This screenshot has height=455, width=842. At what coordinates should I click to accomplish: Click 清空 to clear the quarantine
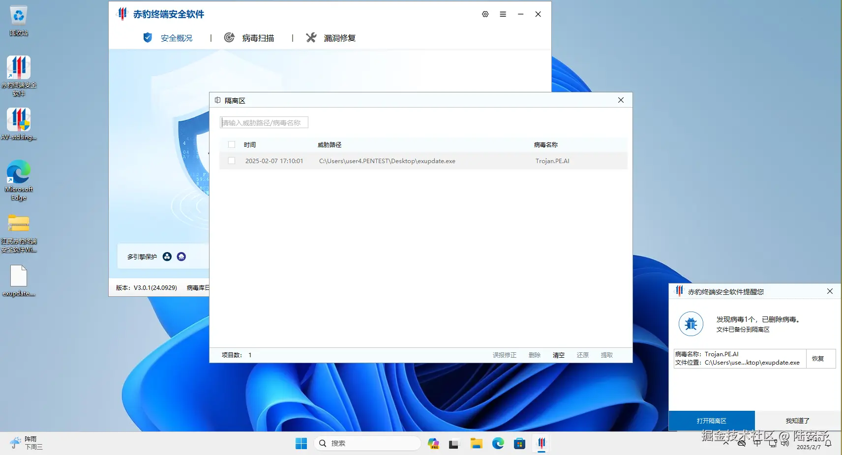(x=559, y=355)
